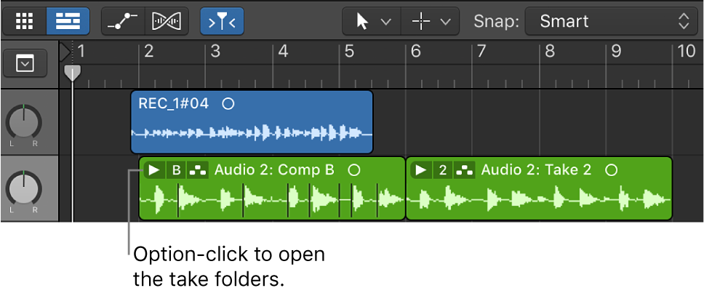Toggle quick swipe comping on Comp B
The width and height of the screenshot is (704, 296).
(198, 170)
